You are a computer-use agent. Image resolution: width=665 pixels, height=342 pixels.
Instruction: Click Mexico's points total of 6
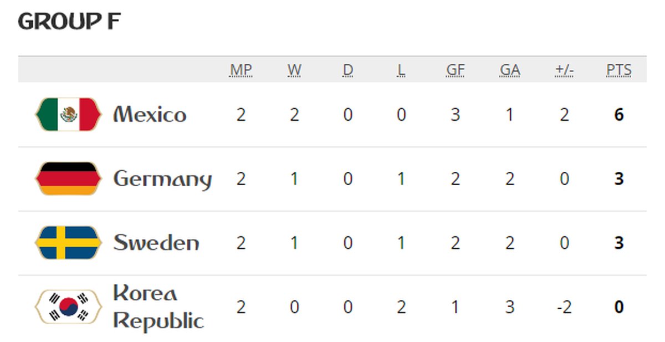click(619, 115)
